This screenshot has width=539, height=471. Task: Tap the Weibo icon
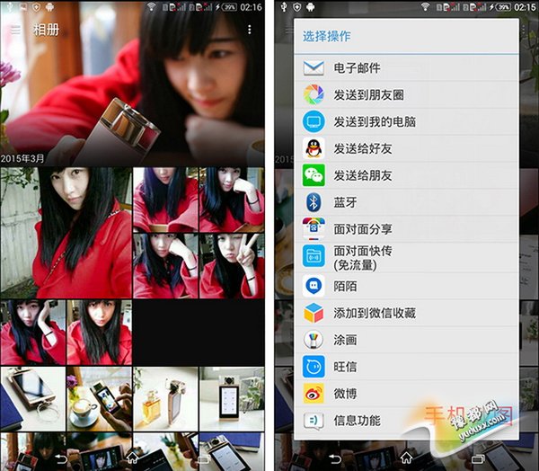click(314, 394)
